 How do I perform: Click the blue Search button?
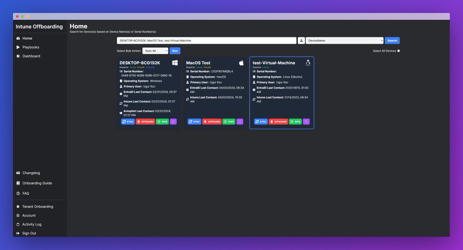(x=392, y=41)
